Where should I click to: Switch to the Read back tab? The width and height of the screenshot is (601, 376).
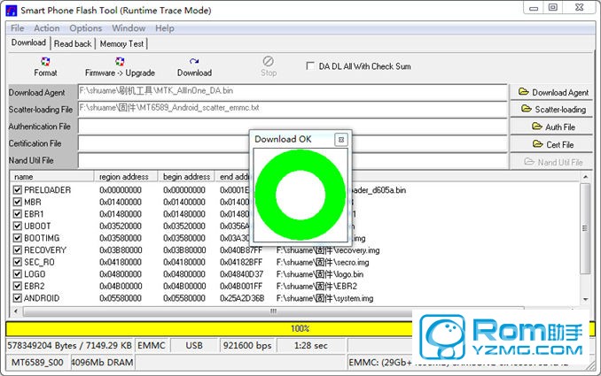point(73,43)
